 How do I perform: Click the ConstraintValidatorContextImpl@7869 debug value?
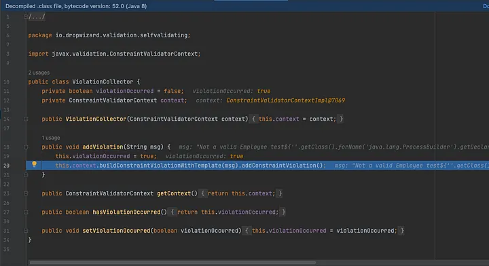(x=286, y=100)
